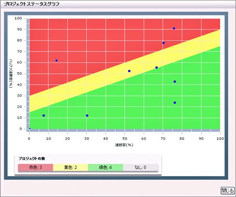Click the バッファ消費率(%) y-axis label
The width and height of the screenshot is (236, 197).
(11, 73)
